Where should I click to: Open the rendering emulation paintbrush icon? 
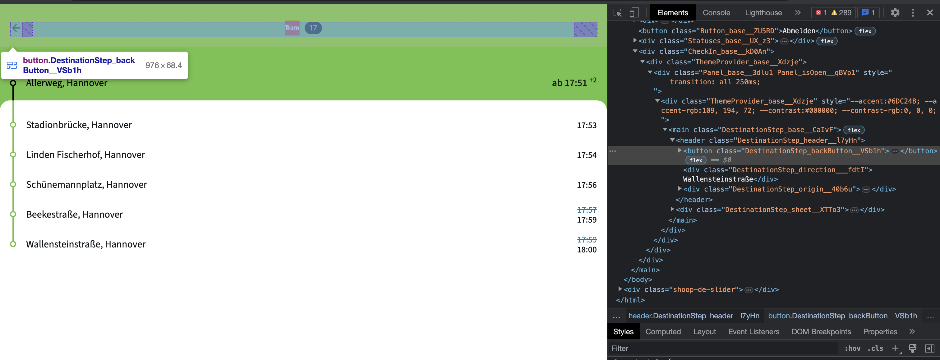click(912, 348)
